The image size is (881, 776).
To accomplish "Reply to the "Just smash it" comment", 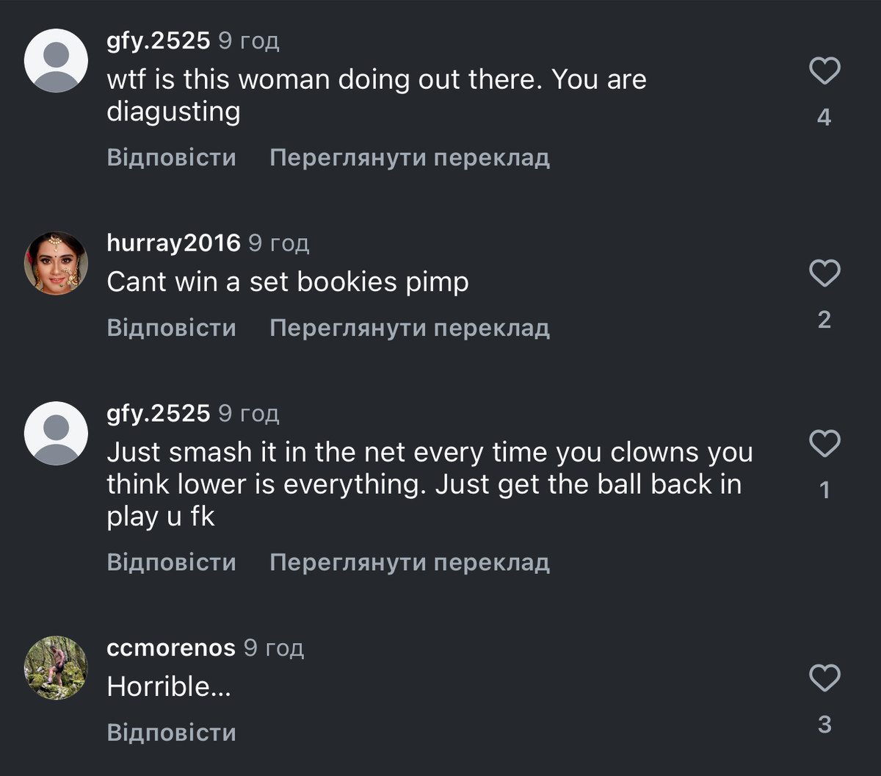I will pyautogui.click(x=171, y=562).
